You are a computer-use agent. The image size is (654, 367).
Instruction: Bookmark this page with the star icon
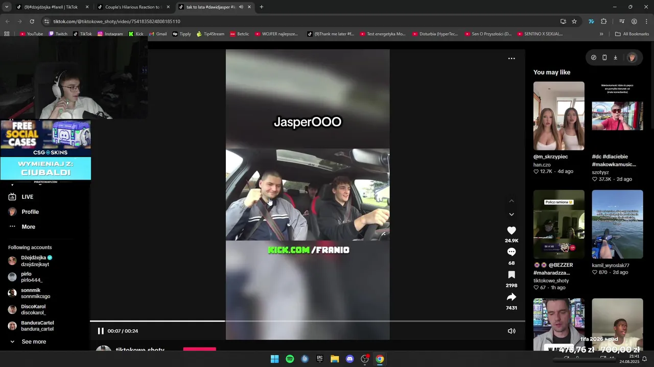(x=574, y=21)
